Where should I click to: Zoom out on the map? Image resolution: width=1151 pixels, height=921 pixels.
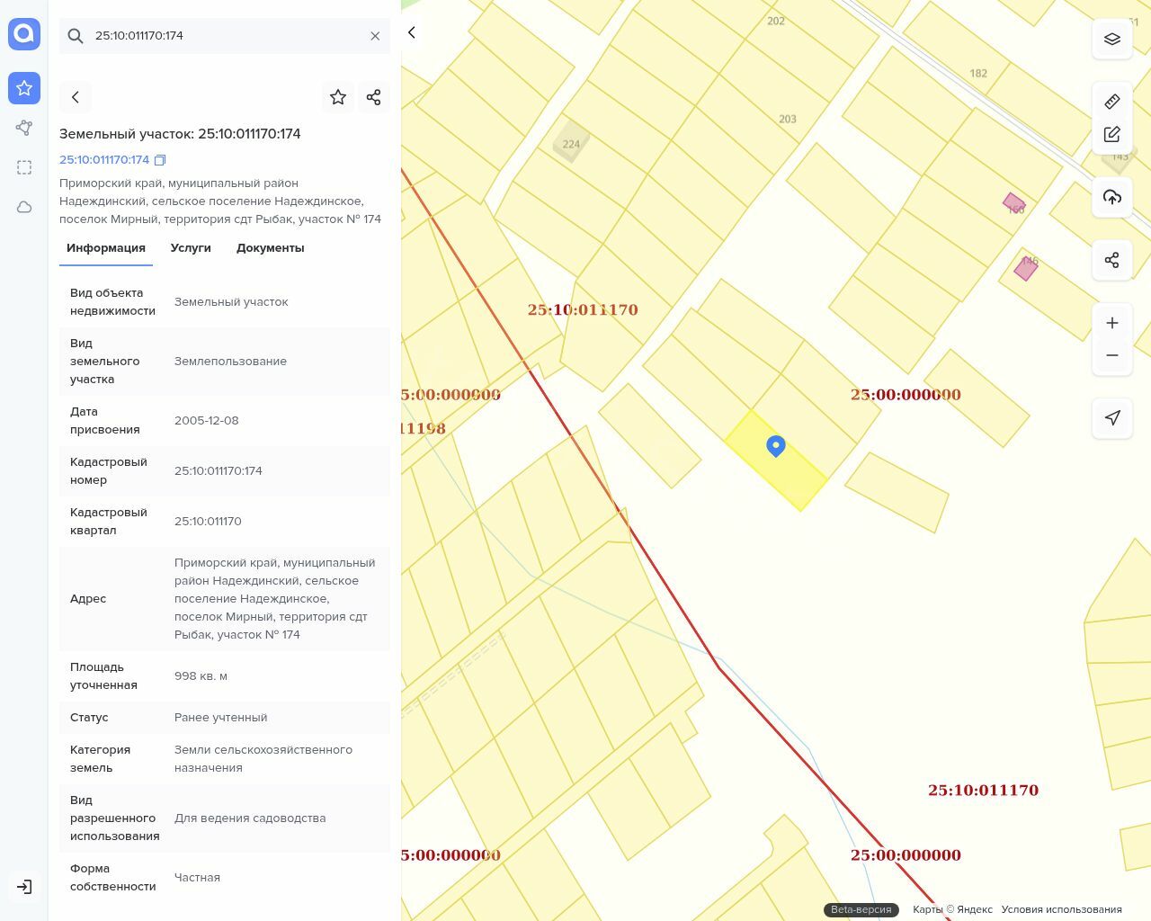pyautogui.click(x=1111, y=355)
